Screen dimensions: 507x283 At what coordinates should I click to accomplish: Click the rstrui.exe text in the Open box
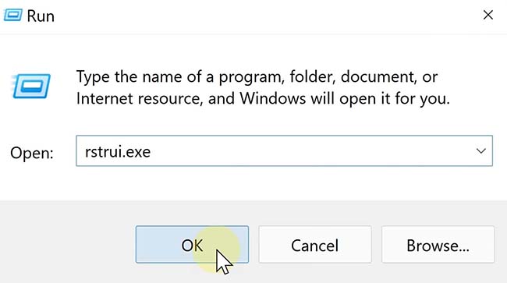[118, 152]
